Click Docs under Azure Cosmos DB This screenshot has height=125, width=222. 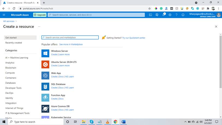click(61, 110)
